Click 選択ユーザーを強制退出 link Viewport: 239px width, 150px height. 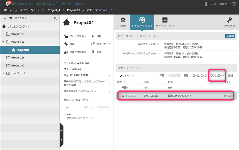(x=97, y=107)
